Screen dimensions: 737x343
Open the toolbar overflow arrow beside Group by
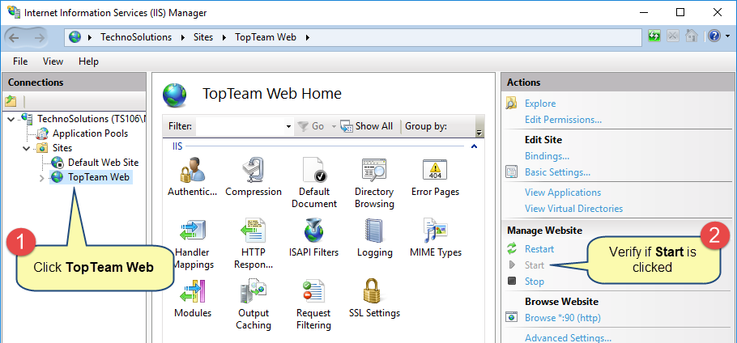[479, 132]
